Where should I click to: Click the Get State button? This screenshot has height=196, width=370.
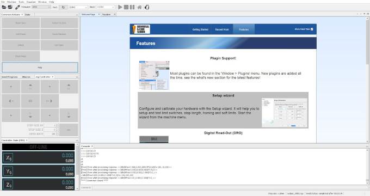pyautogui.click(x=59, y=45)
